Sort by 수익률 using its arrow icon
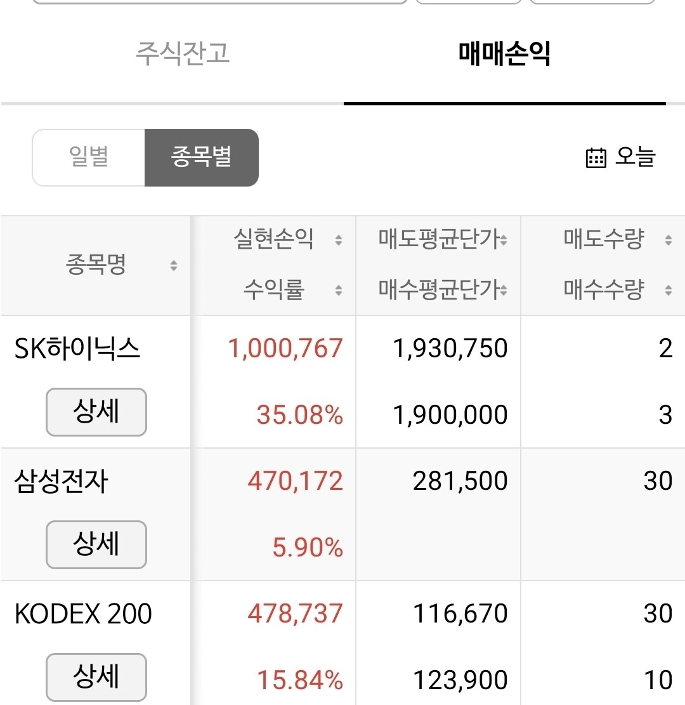Viewport: 685px width, 705px height. pyautogui.click(x=339, y=290)
